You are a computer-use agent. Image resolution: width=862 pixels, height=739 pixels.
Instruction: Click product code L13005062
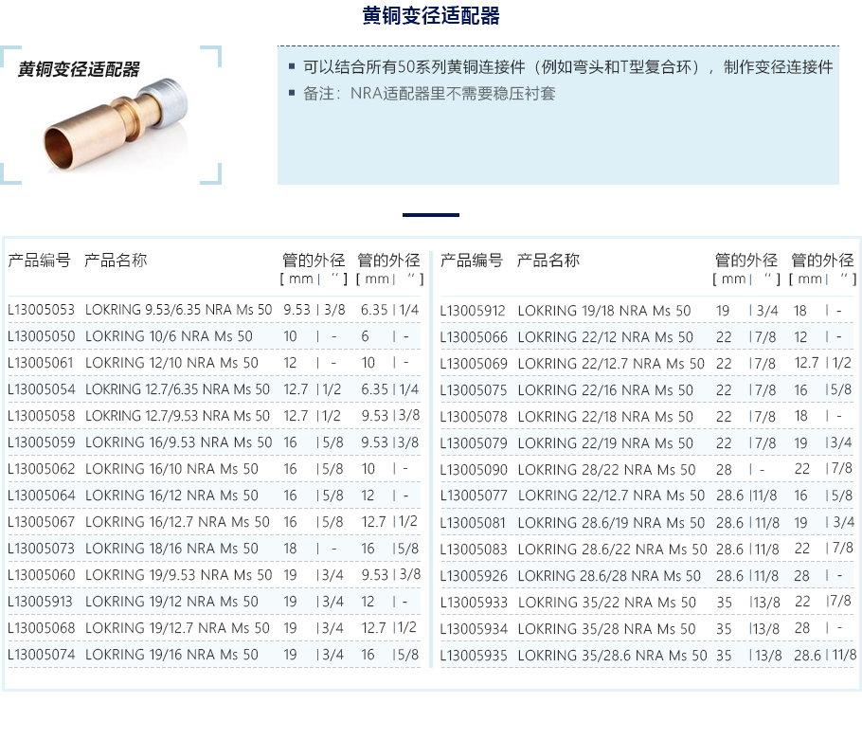point(42,469)
